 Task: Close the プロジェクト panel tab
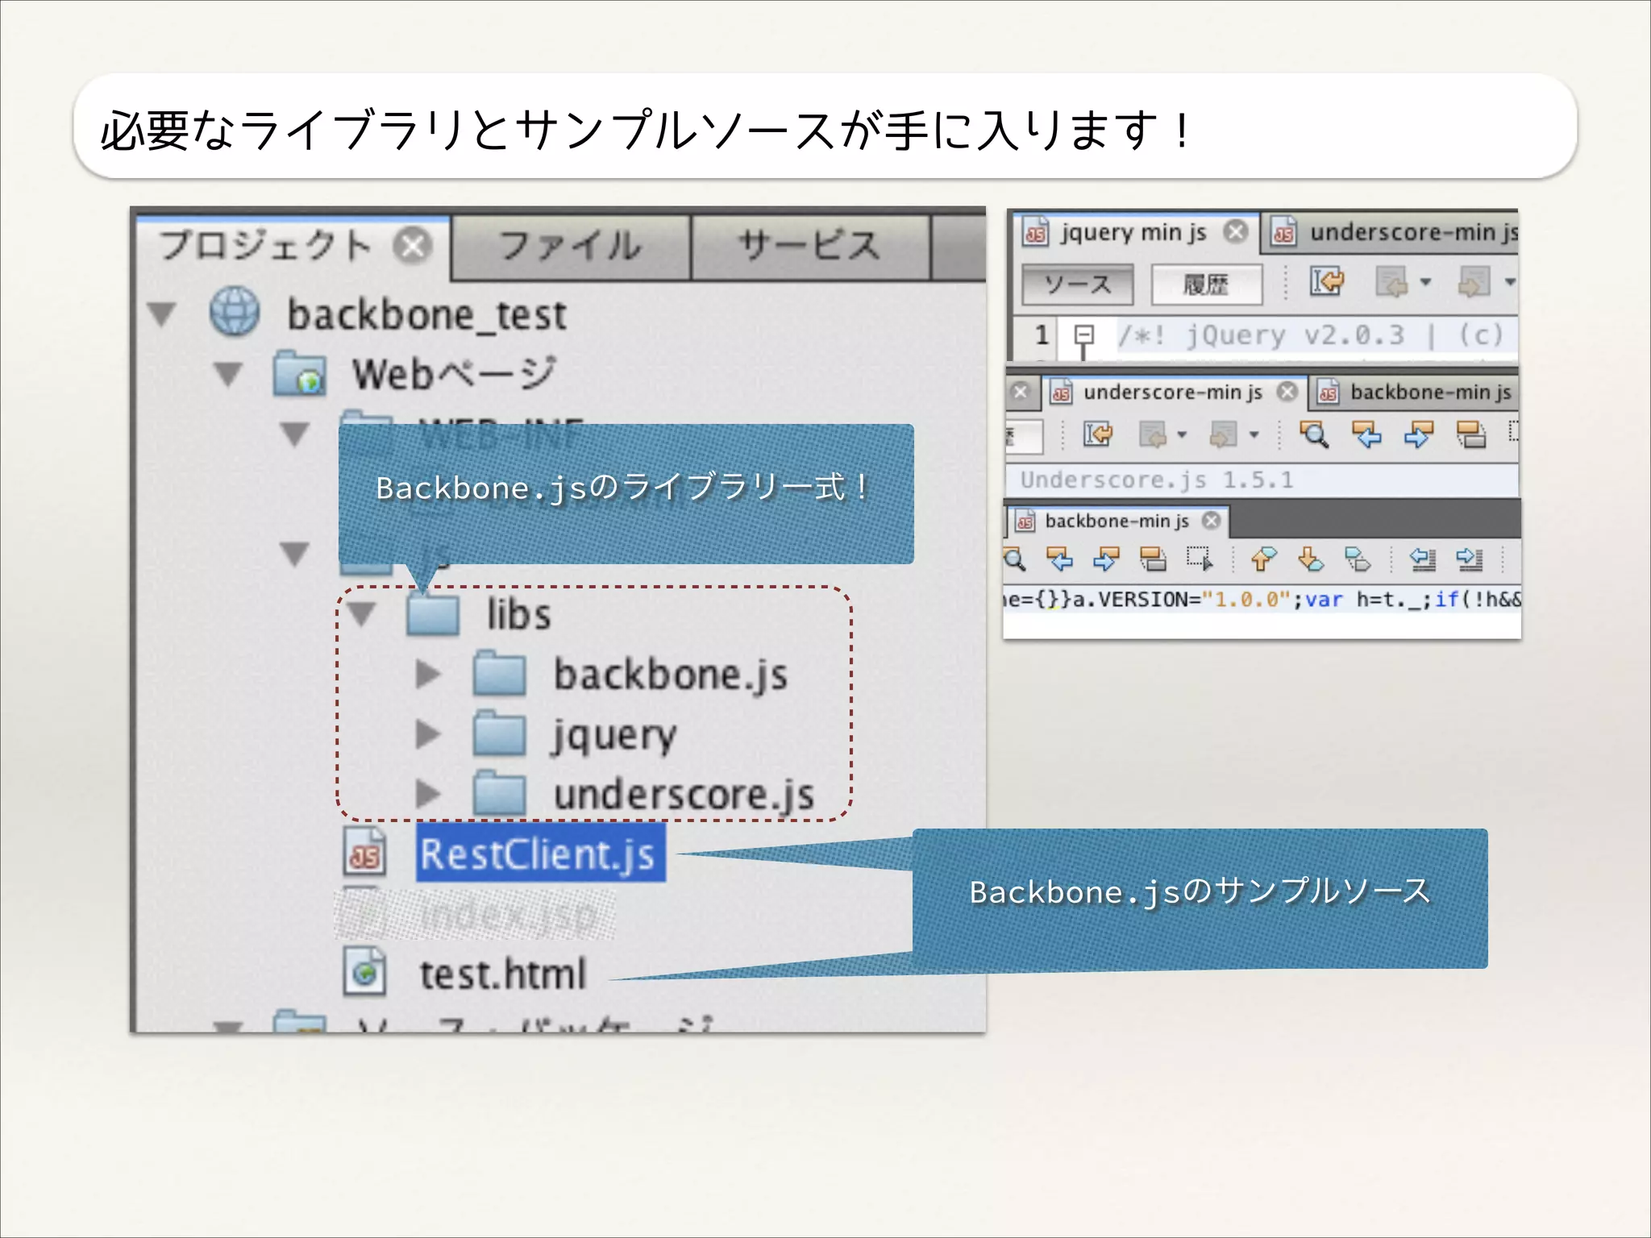pos(414,246)
